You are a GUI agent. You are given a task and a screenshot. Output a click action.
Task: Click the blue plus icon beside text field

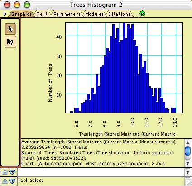click(x=12, y=172)
